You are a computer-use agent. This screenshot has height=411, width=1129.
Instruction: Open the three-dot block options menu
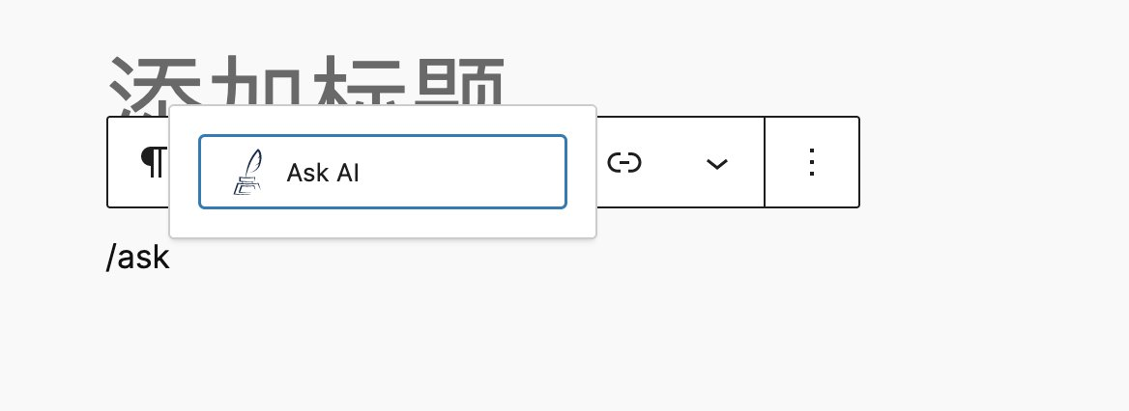tap(812, 162)
